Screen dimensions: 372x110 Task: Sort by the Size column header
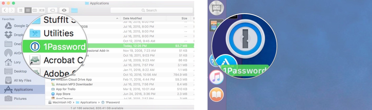[x=184, y=18]
